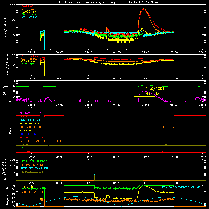Image resolution: width=209 pixels, height=209 pixels.
Task: Select the 7-20 MeV legend label
Action: click(28, 64)
